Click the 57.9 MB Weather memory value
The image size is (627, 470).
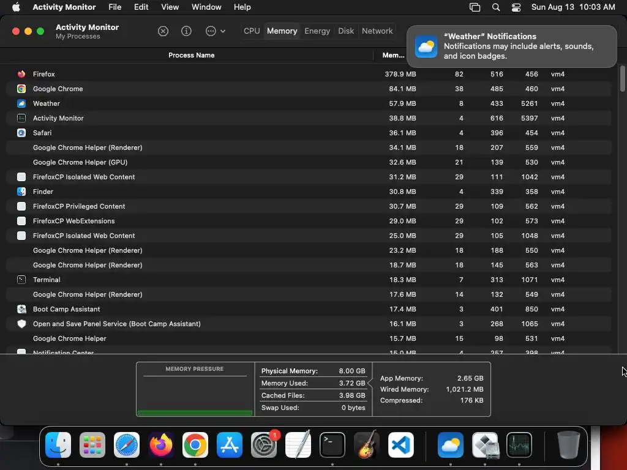[x=402, y=103]
